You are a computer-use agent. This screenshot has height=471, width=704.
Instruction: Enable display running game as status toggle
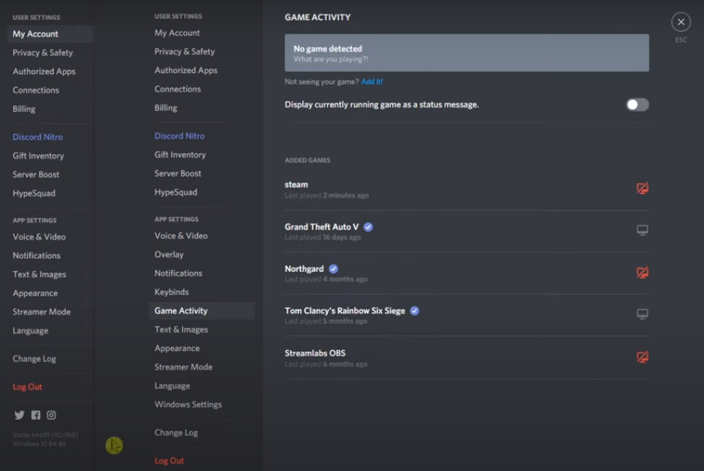pos(637,104)
